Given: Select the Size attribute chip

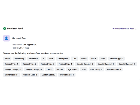Looking at the screenshot, I should click(x=84, y=69).
